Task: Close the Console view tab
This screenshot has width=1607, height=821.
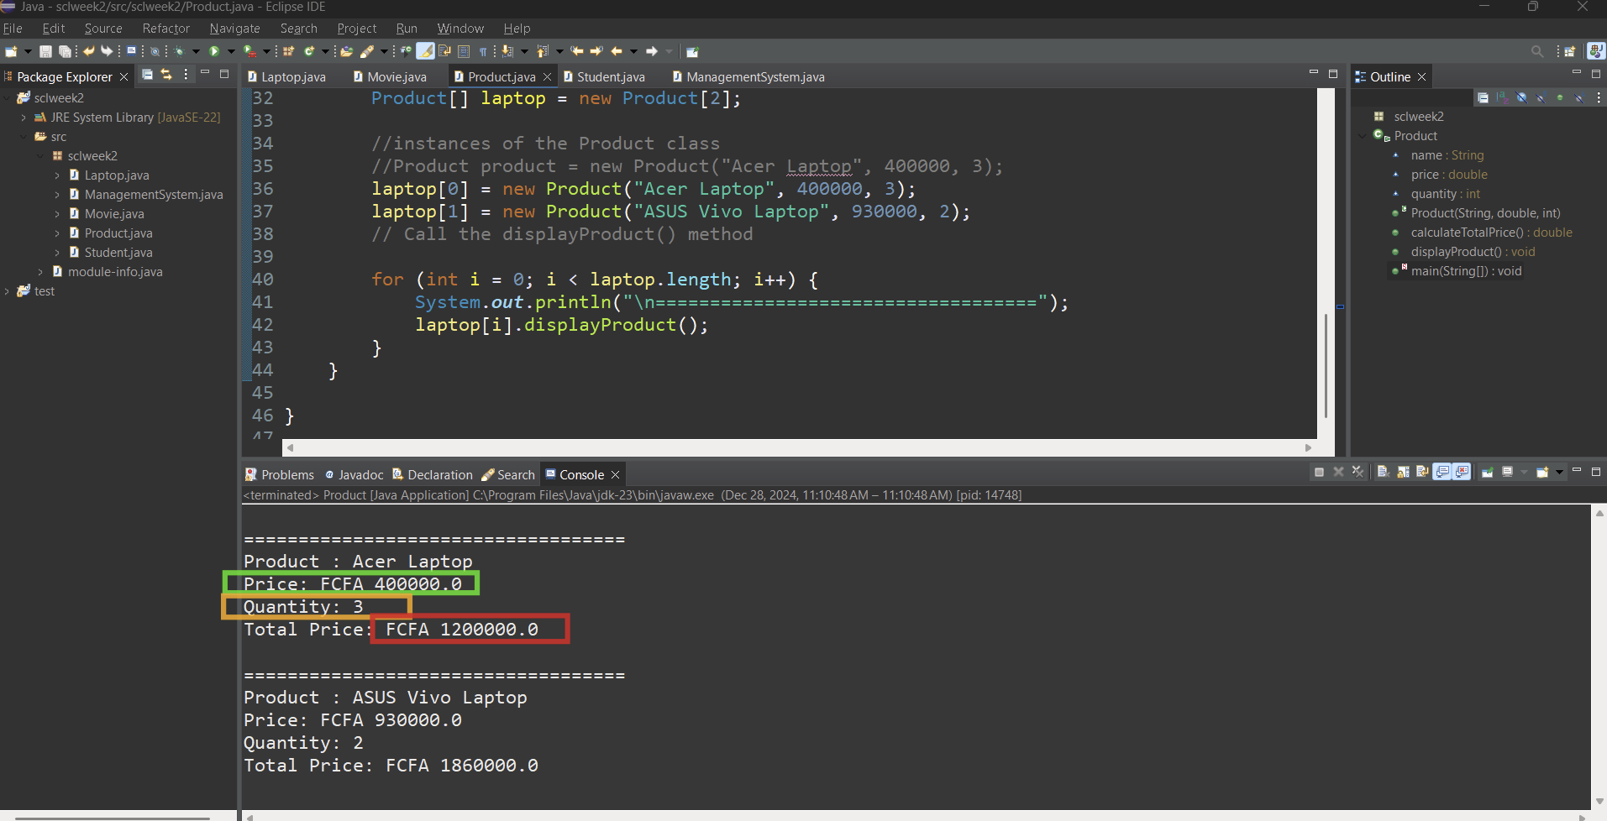Action: click(616, 474)
